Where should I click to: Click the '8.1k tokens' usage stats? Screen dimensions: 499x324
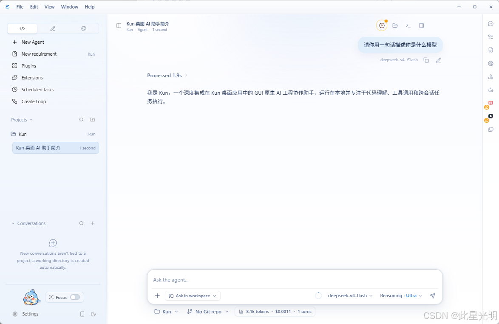point(275,312)
